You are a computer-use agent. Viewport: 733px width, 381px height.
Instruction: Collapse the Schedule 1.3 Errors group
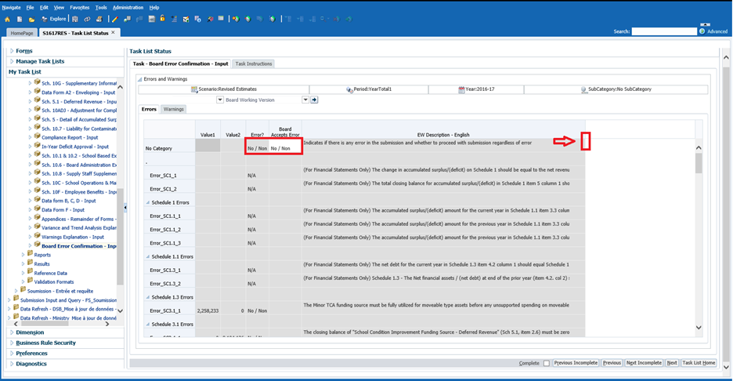click(x=148, y=297)
